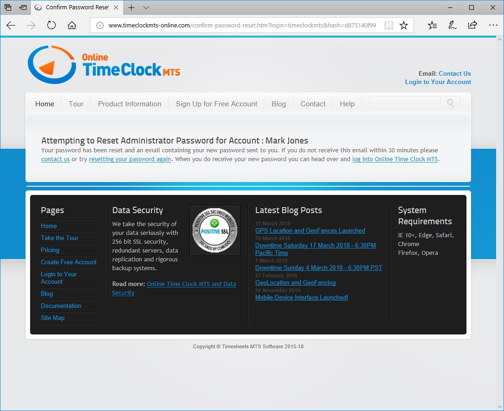Viewport: 504px width, 411px height.
Task: Click 'log into Online Time Clock MTS' link
Action: click(395, 159)
